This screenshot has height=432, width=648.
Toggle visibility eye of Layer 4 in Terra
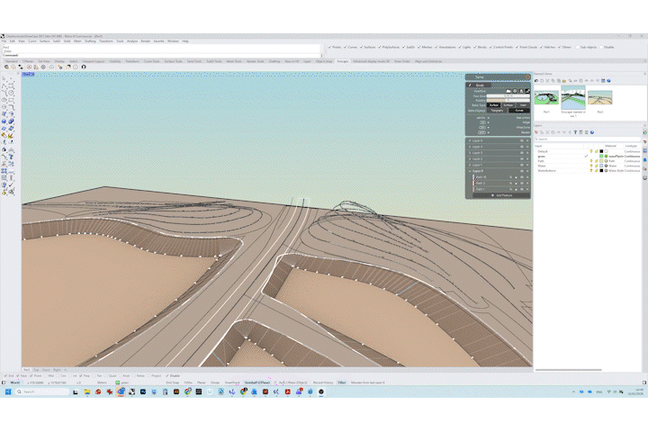[x=521, y=147]
